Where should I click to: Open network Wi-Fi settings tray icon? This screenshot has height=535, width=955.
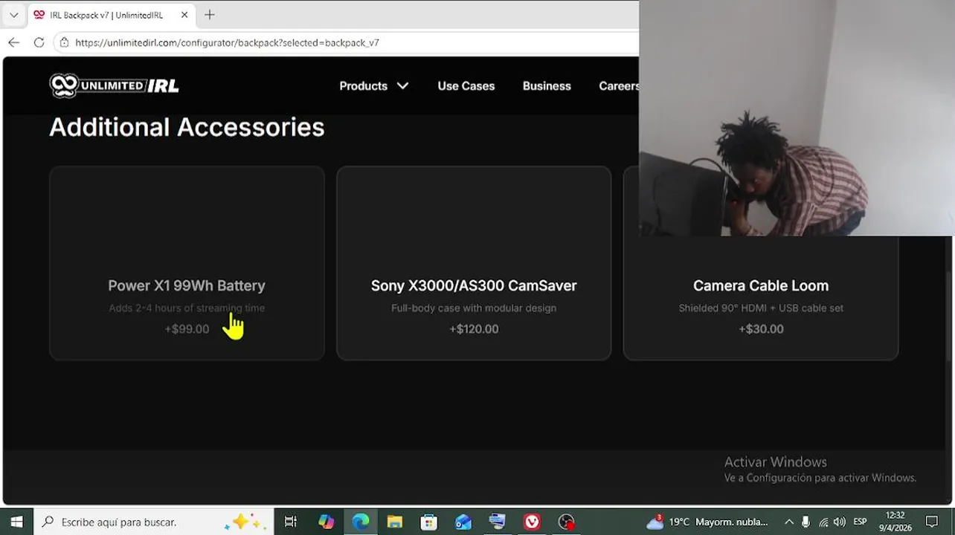(823, 522)
